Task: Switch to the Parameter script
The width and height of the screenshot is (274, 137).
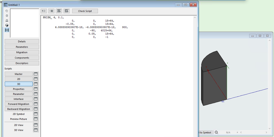Action: [x=19, y=94]
